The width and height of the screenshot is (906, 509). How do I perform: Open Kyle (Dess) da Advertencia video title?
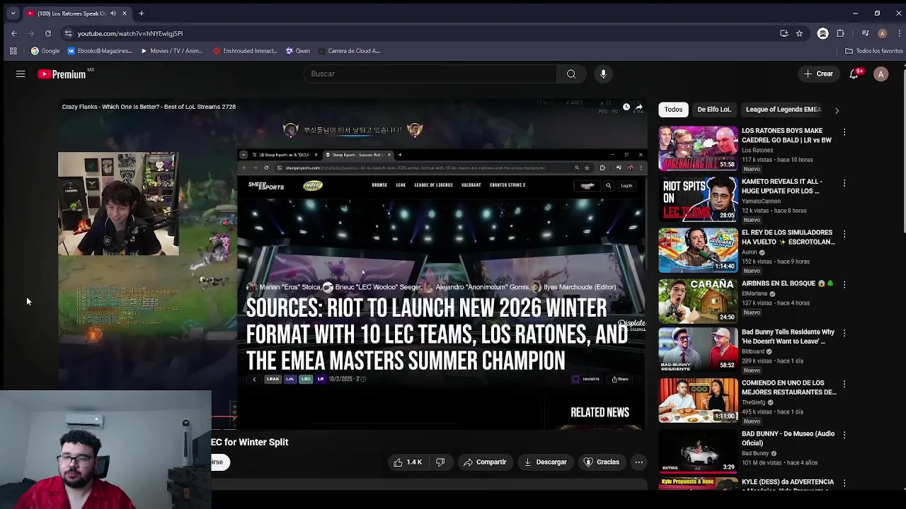click(x=788, y=485)
